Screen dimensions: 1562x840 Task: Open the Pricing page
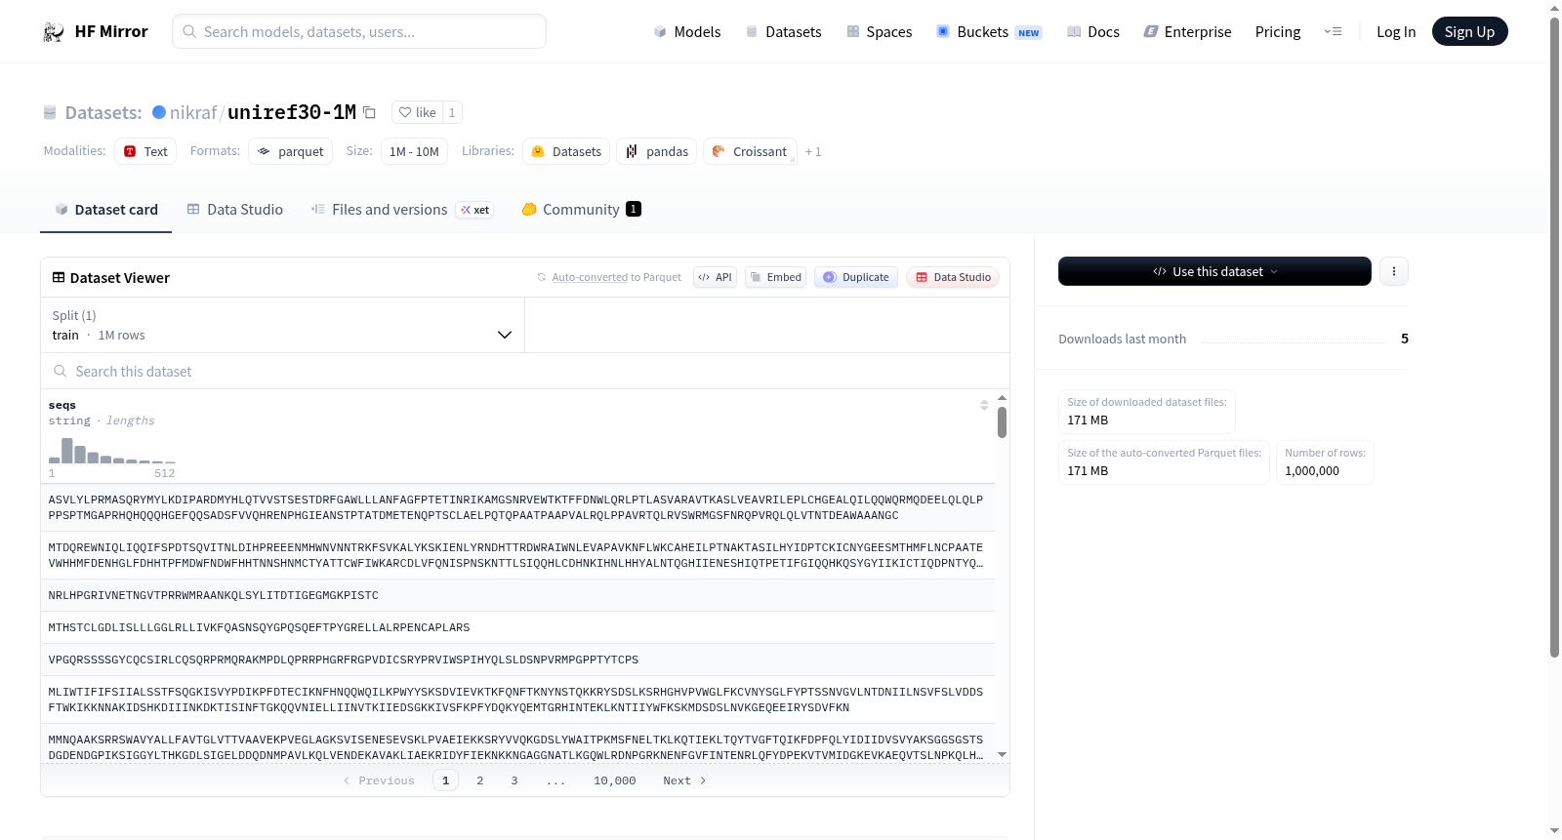pos(1278,32)
